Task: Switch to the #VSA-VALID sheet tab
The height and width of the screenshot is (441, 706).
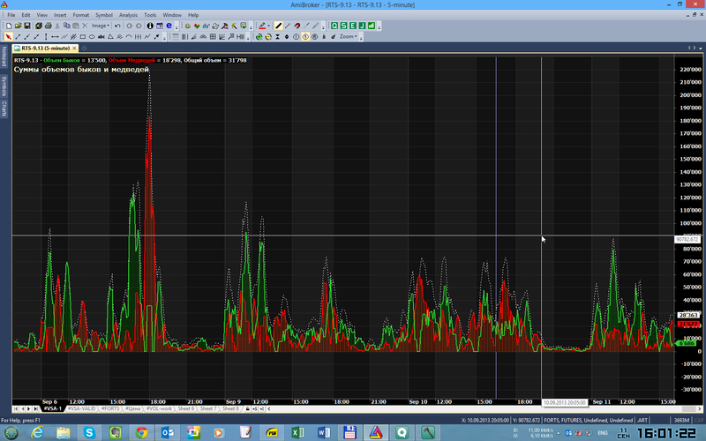Action: [x=81, y=408]
